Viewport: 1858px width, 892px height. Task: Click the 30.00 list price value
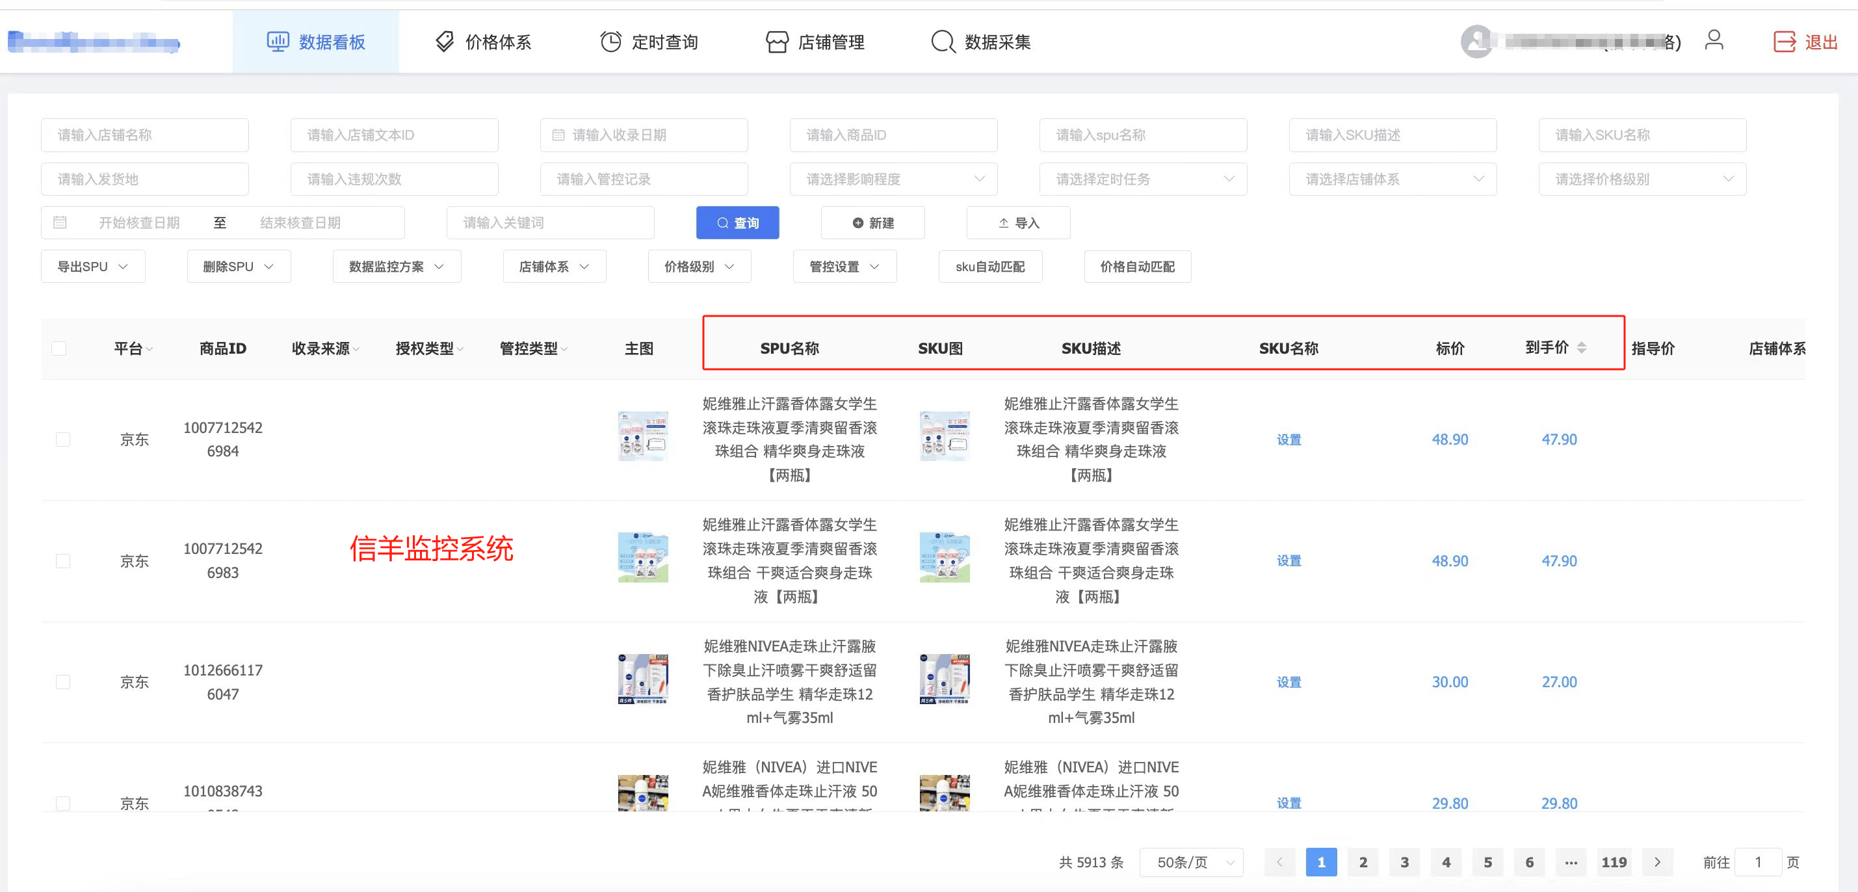1450,681
